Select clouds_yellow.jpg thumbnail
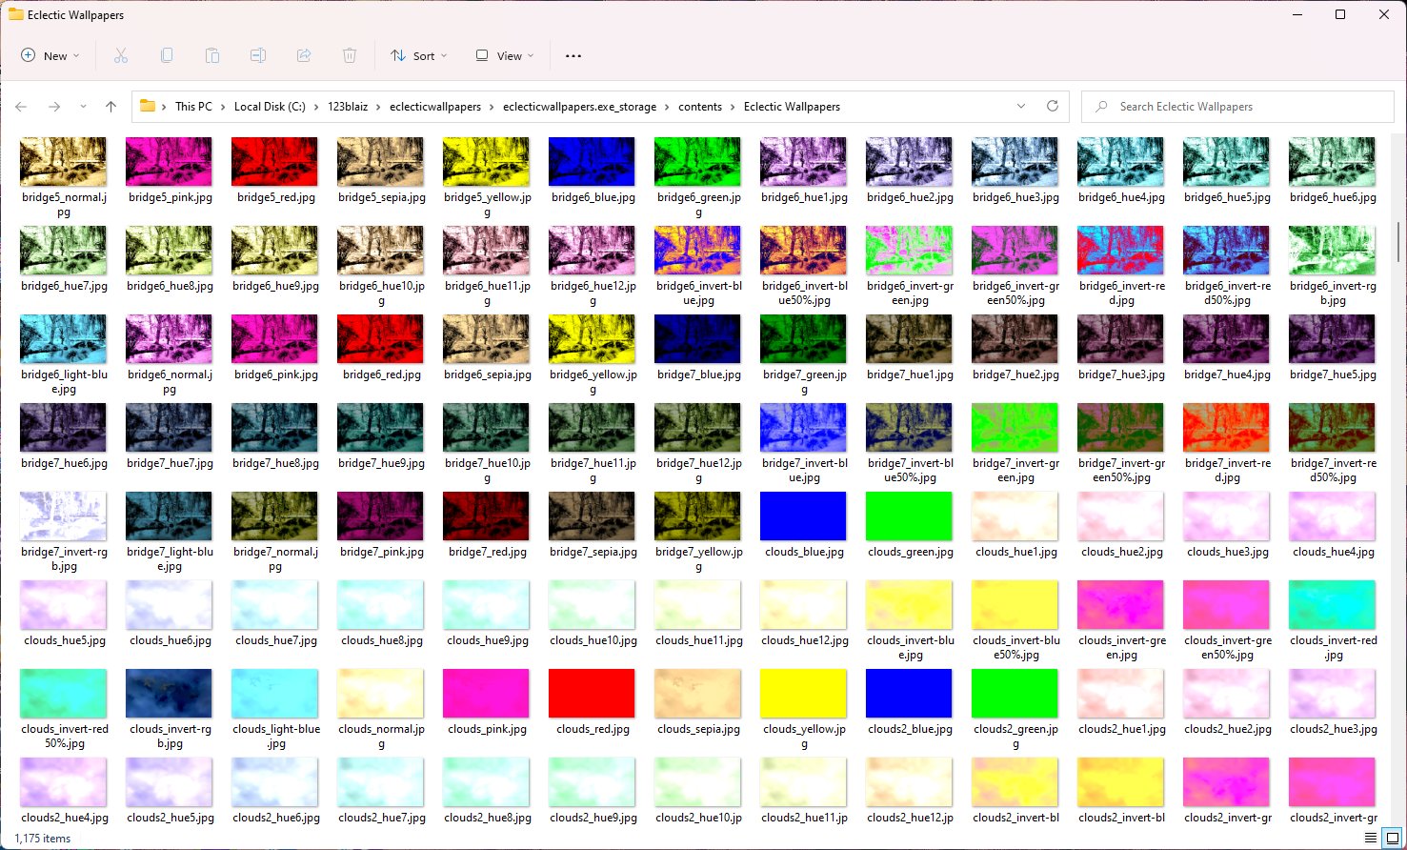This screenshot has height=850, width=1407. tap(804, 694)
